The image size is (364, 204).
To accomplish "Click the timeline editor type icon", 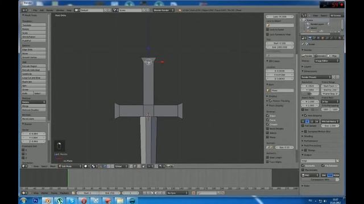I will click(x=24, y=193).
